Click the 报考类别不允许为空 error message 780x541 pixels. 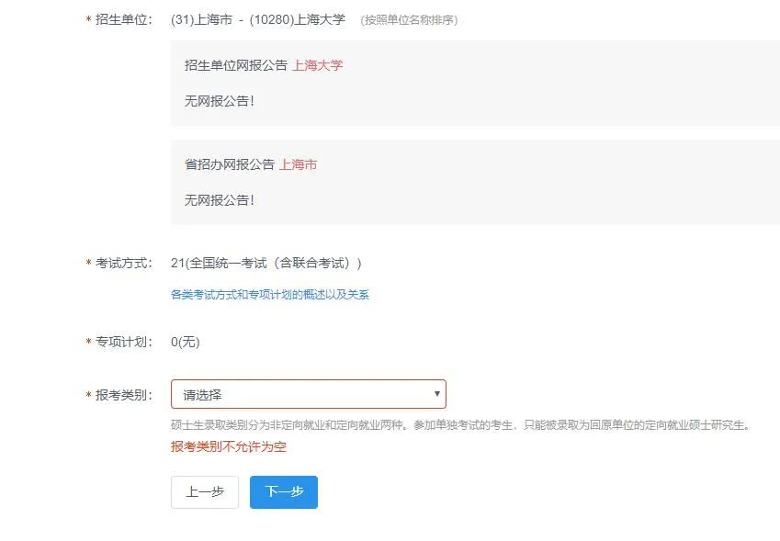pyautogui.click(x=229, y=446)
